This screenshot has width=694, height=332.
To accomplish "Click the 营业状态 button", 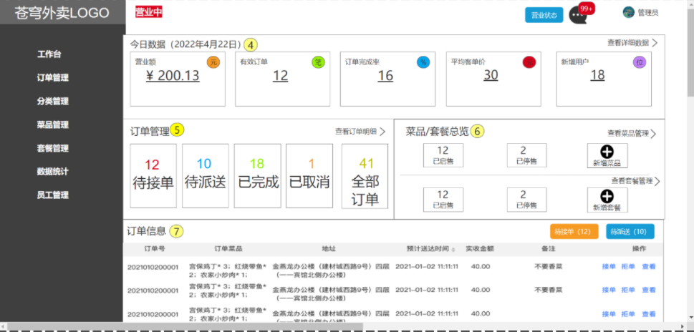I will tap(544, 15).
